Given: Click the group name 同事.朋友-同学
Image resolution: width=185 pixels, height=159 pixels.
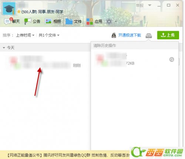Looking at the screenshot, I should click(51, 12).
